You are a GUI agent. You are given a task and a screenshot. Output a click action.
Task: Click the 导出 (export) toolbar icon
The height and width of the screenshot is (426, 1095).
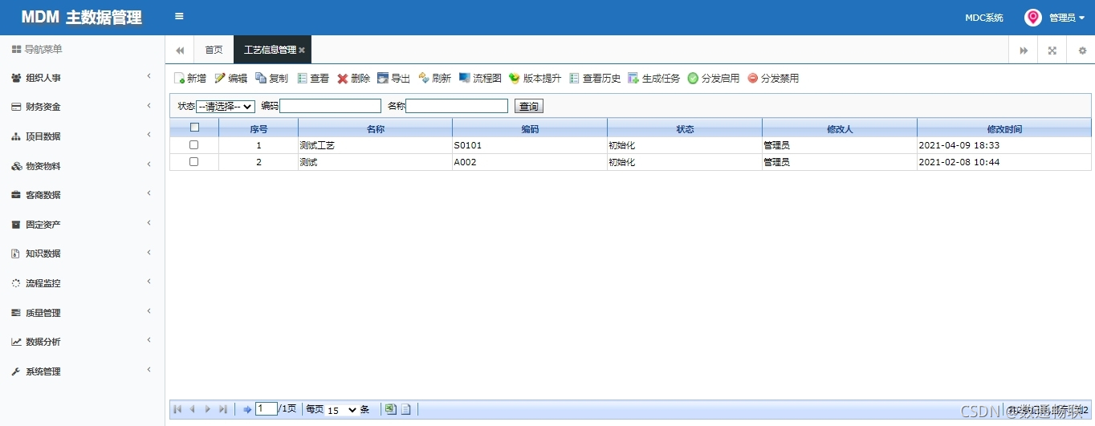[x=383, y=78]
